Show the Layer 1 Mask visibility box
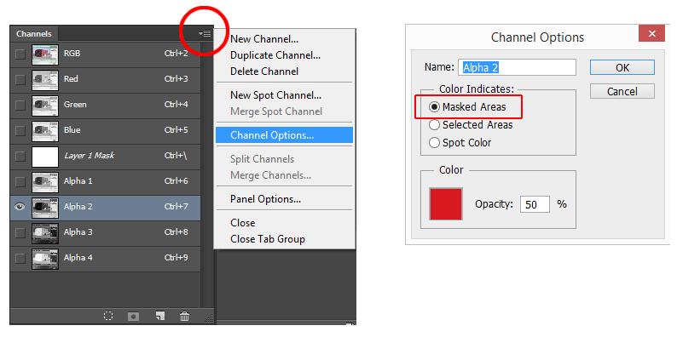Image resolution: width=677 pixels, height=337 pixels. (20, 156)
